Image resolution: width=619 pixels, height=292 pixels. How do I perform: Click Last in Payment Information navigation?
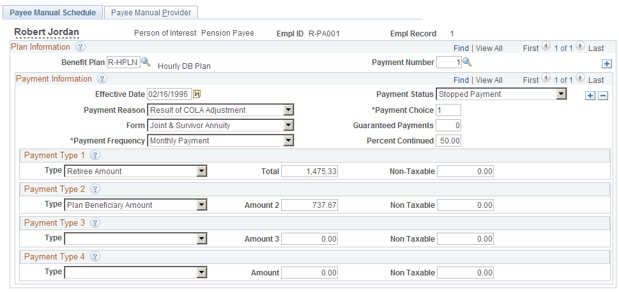pyautogui.click(x=596, y=80)
